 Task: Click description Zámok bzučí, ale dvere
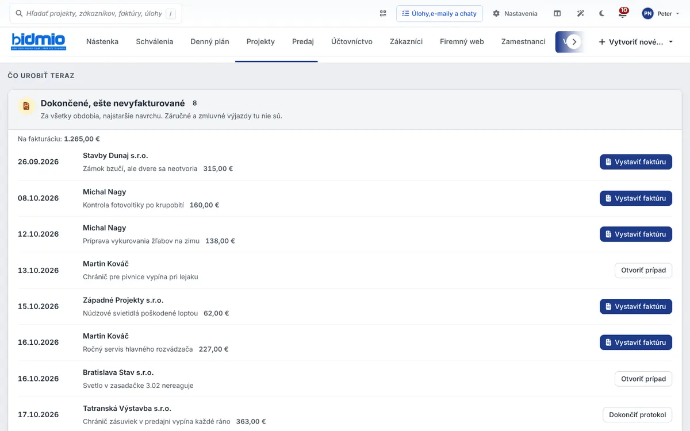coord(140,169)
